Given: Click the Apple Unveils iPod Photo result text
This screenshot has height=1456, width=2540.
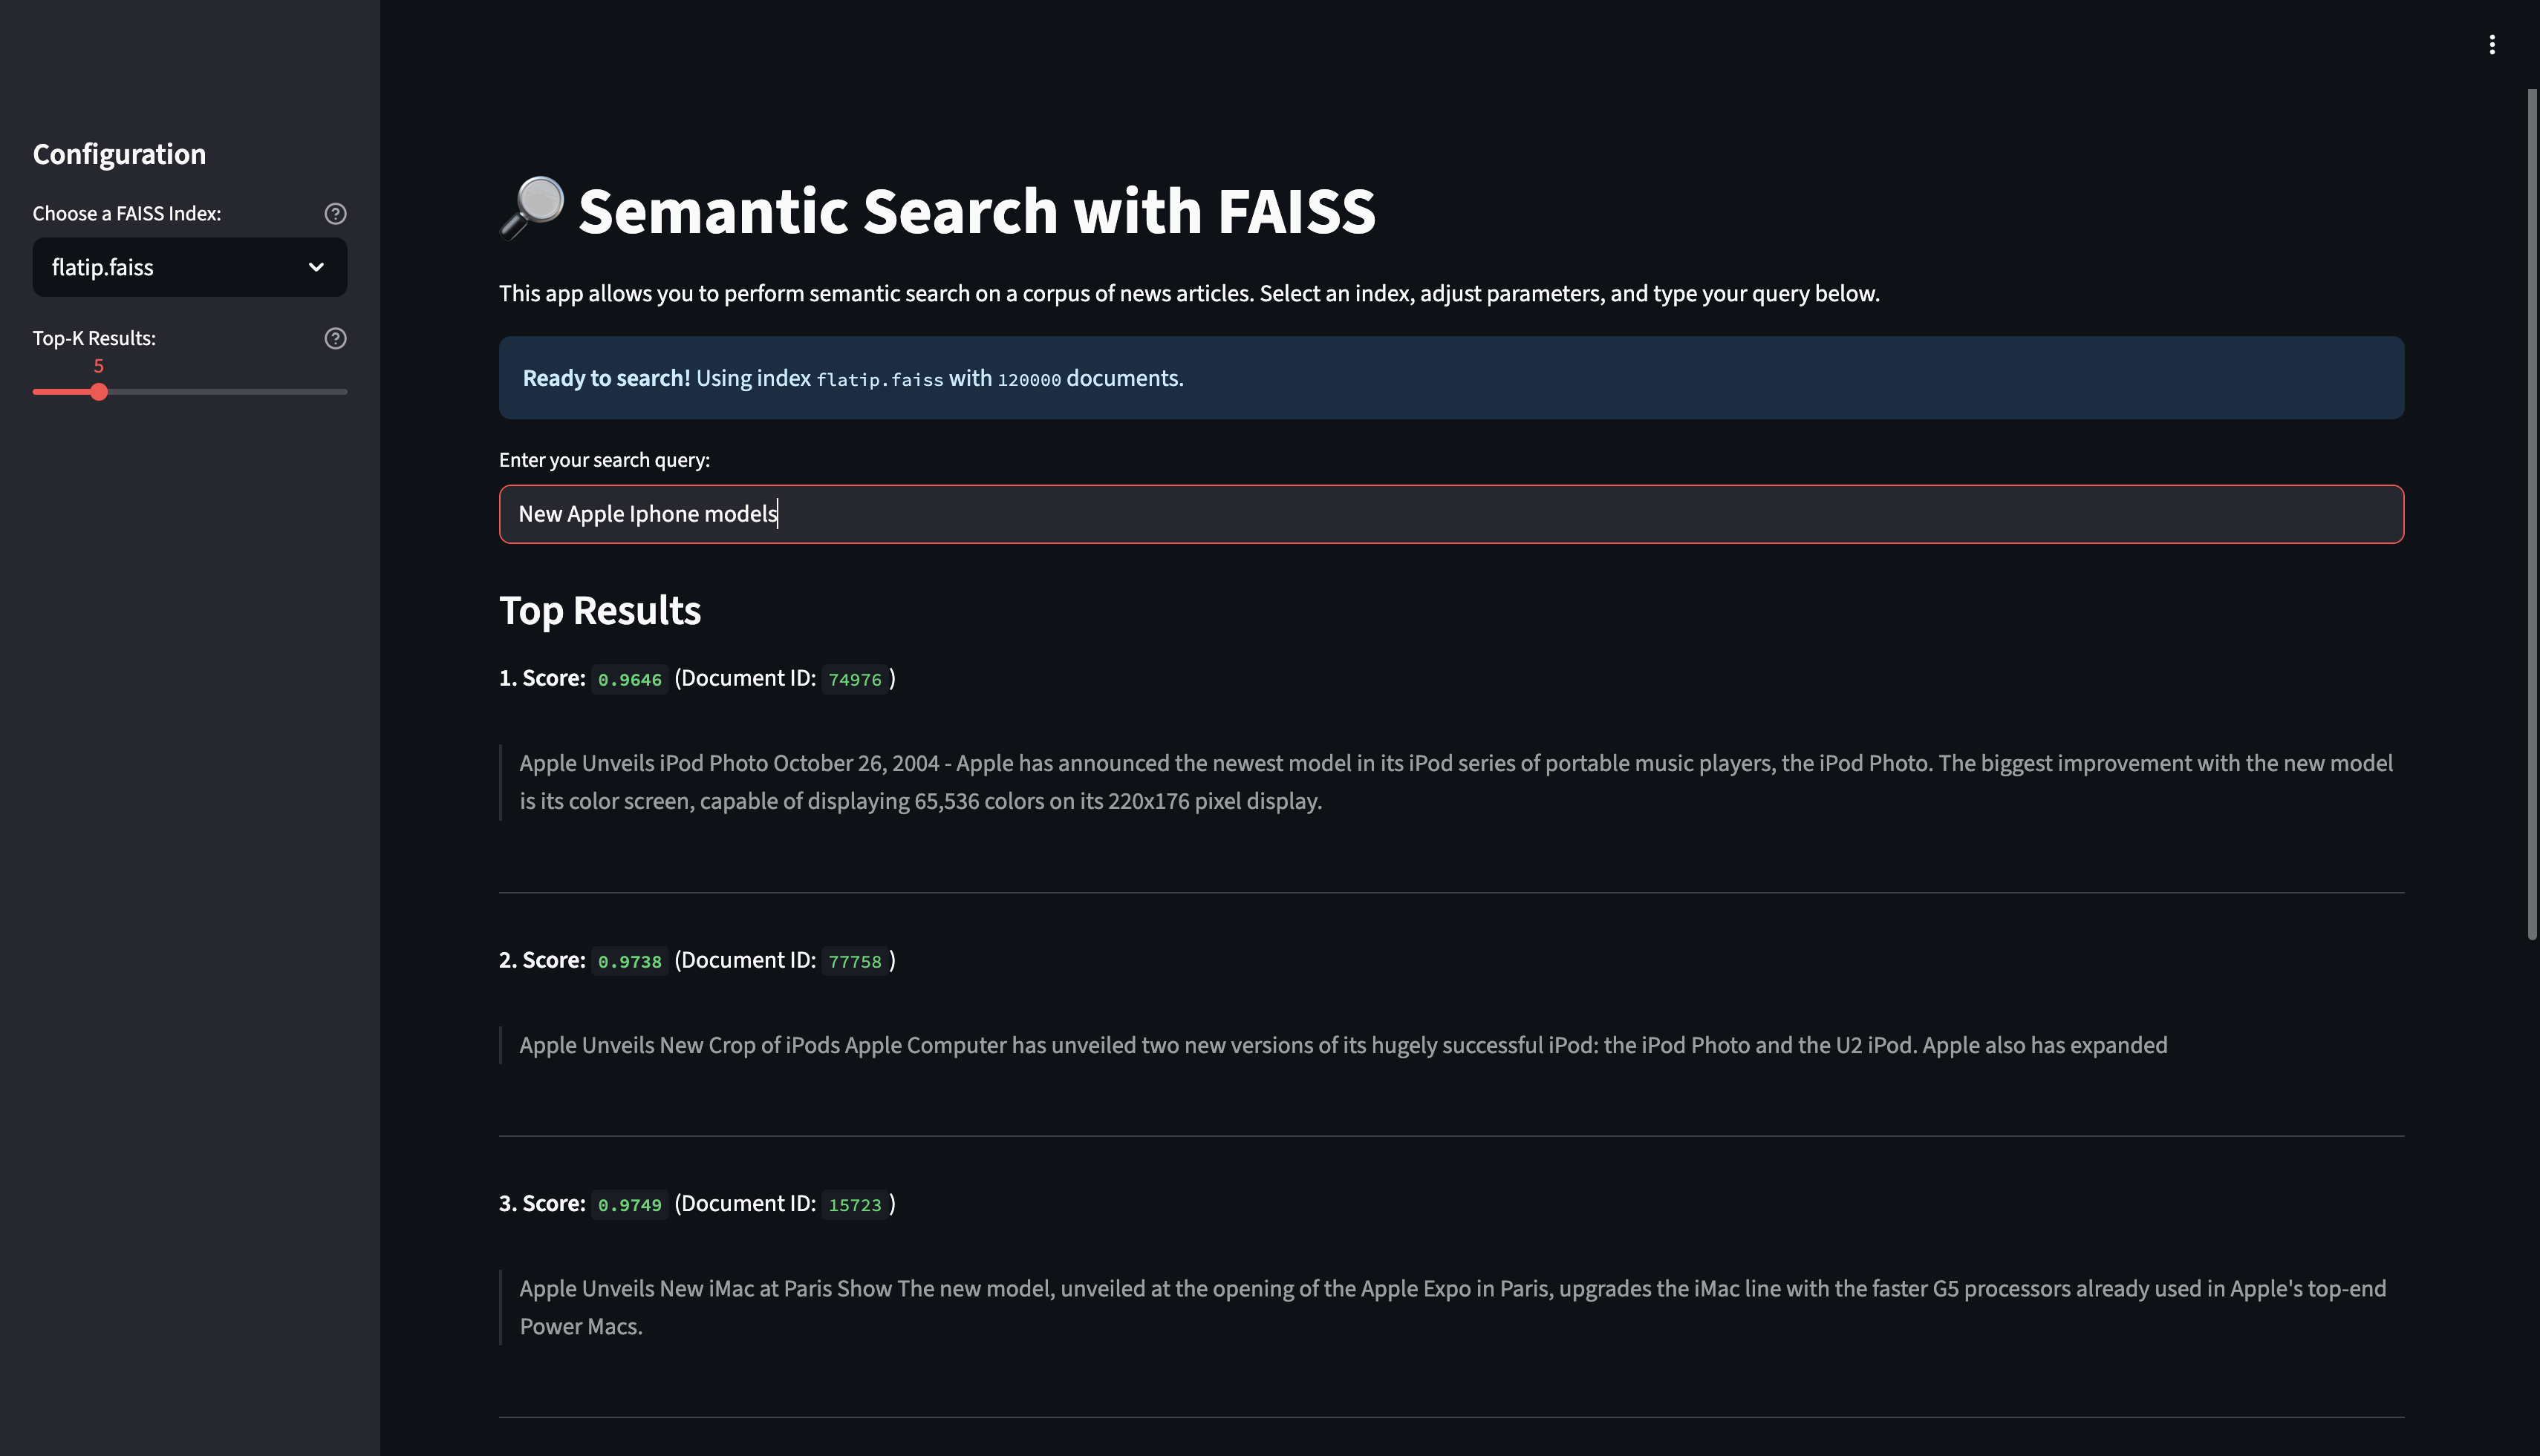Looking at the screenshot, I should pos(1456,782).
